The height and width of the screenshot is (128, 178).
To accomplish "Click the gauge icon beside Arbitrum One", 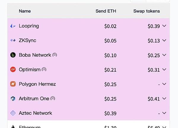I will [53, 99].
